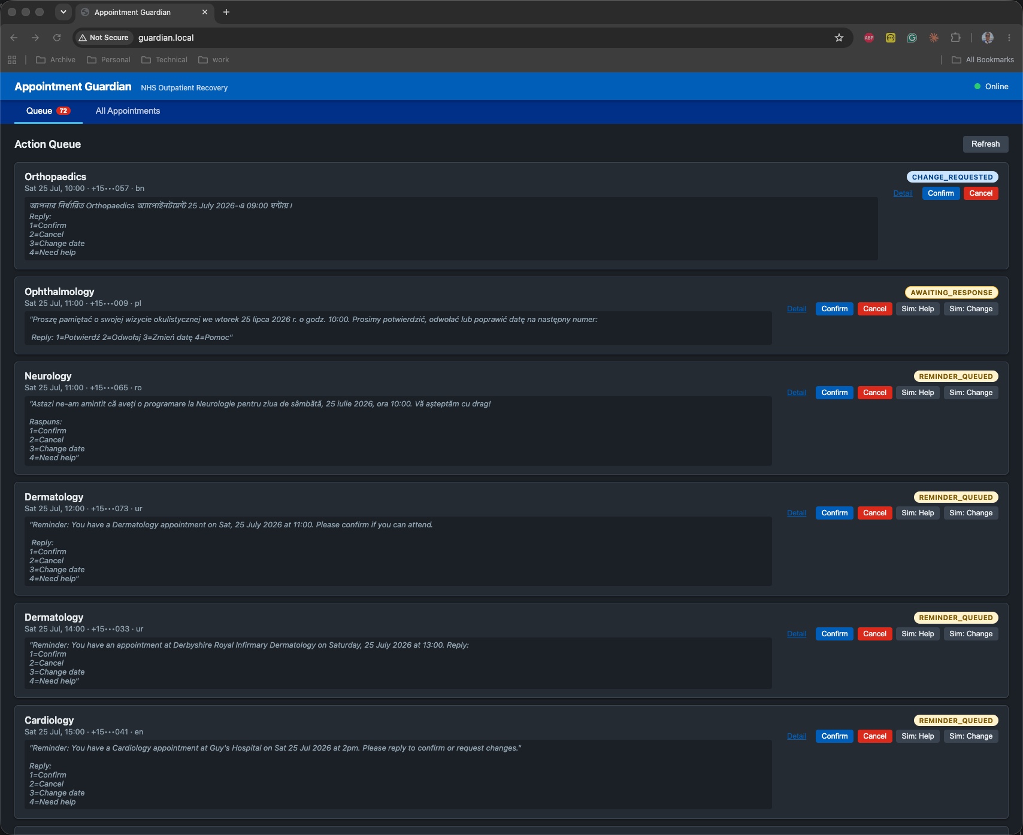Open the Technical bookmarks folder
The height and width of the screenshot is (835, 1023).
point(165,60)
